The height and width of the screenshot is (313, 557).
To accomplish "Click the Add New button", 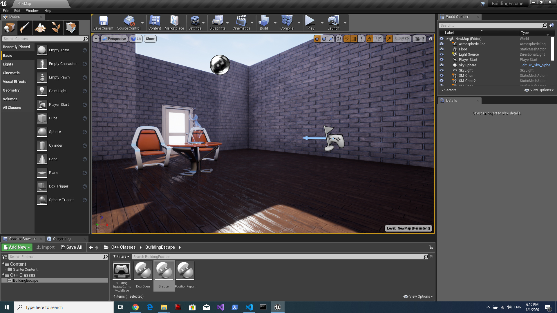I will (17, 247).
